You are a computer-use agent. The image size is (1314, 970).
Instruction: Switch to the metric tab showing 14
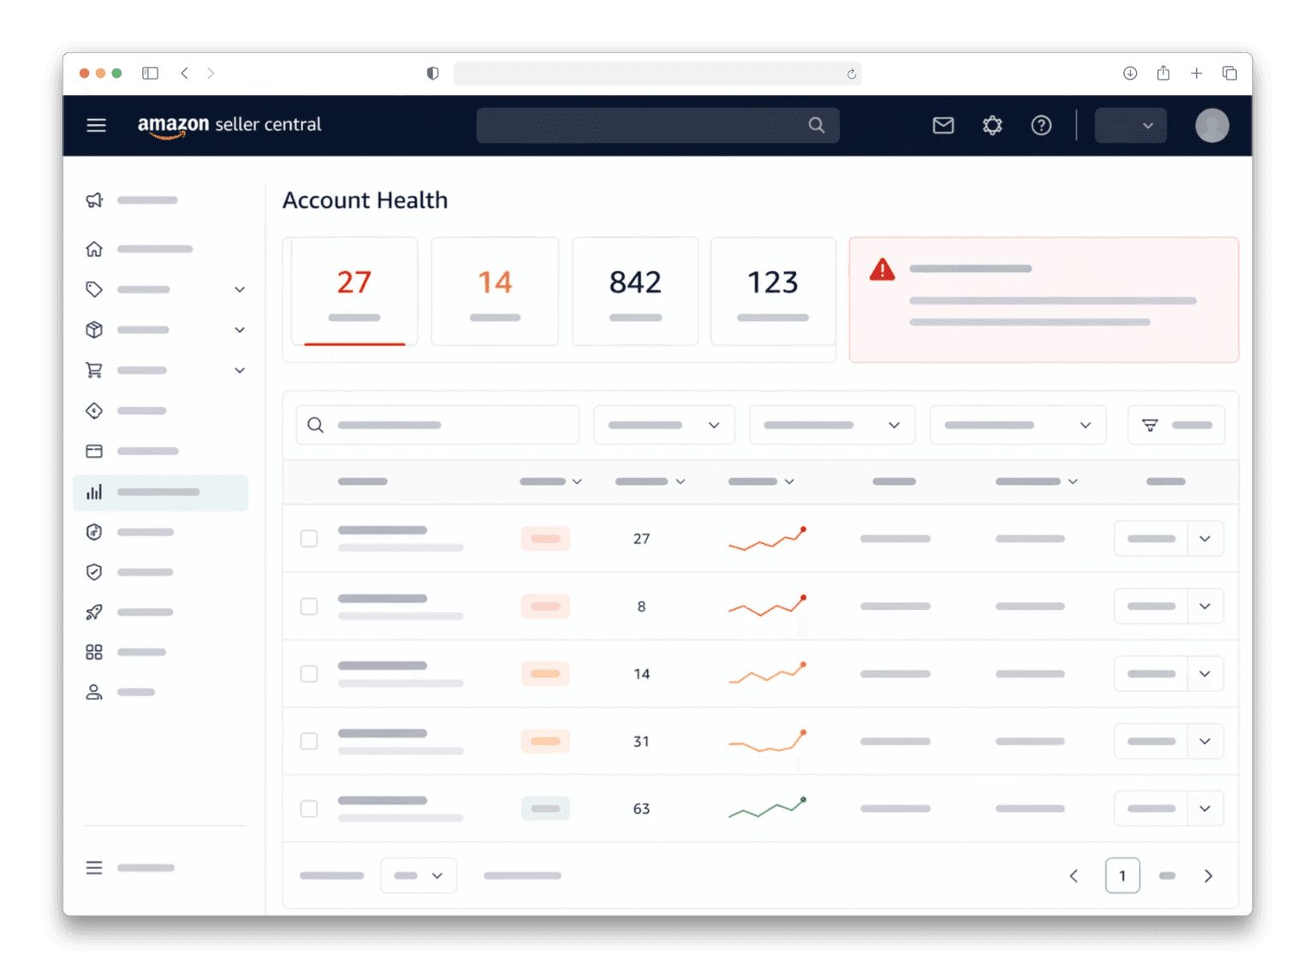[495, 291]
